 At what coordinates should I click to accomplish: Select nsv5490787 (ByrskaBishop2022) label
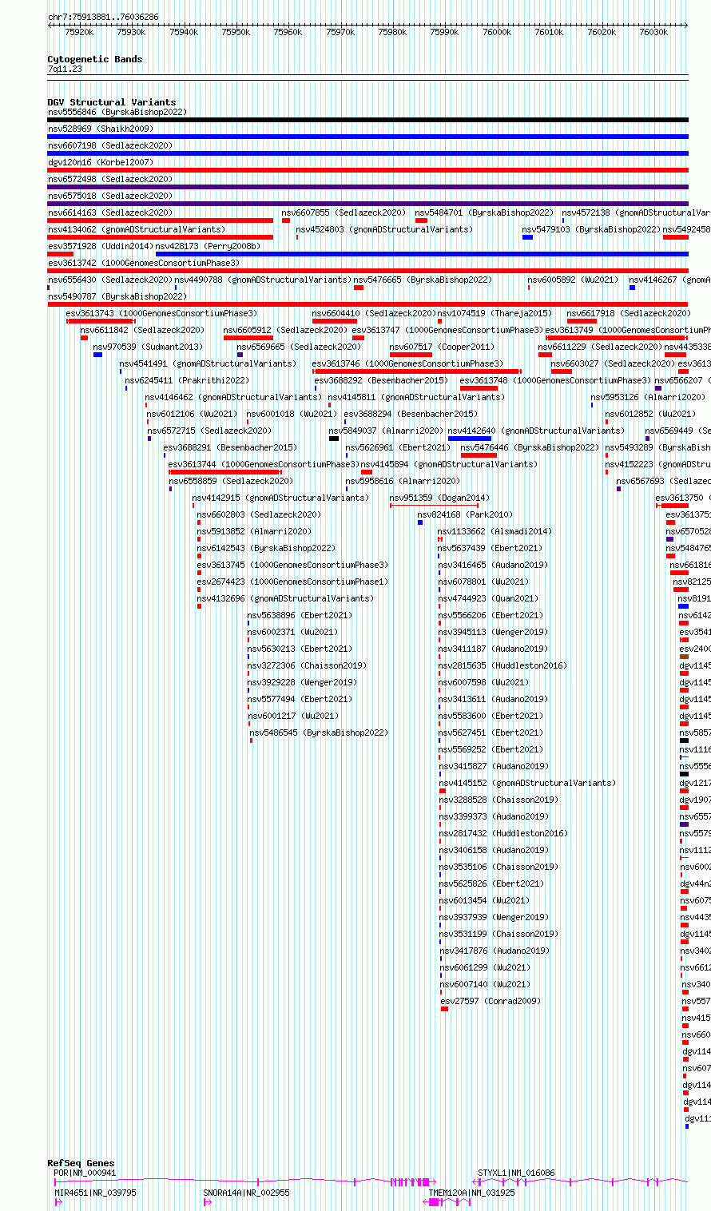pos(117,296)
